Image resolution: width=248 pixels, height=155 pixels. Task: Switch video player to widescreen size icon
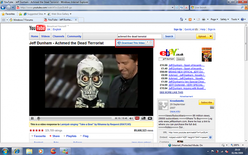click(144, 118)
